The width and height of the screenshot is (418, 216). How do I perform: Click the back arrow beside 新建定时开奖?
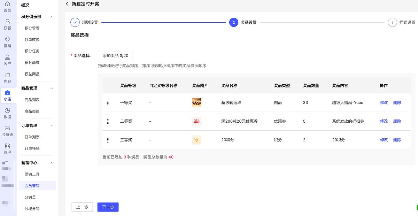click(67, 3)
